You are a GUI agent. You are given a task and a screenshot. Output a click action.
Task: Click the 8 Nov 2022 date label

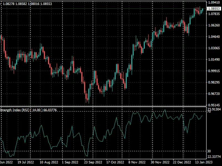pyautogui.click(x=137, y=162)
